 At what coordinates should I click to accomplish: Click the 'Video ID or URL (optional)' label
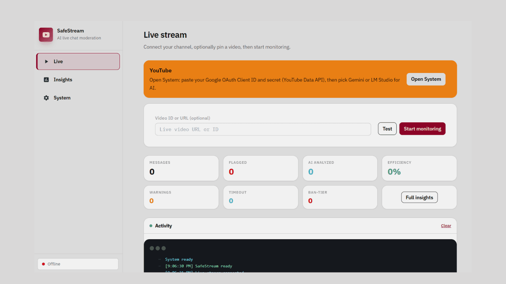click(x=183, y=118)
